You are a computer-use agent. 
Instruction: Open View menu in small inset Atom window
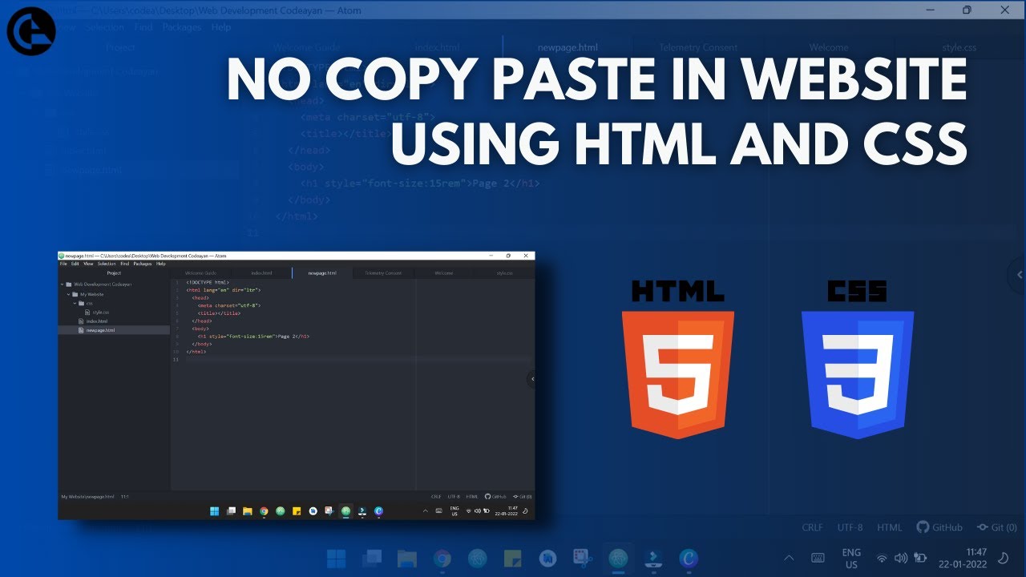88,264
